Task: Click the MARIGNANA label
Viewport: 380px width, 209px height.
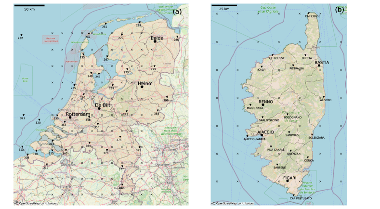Action: click(x=255, y=108)
